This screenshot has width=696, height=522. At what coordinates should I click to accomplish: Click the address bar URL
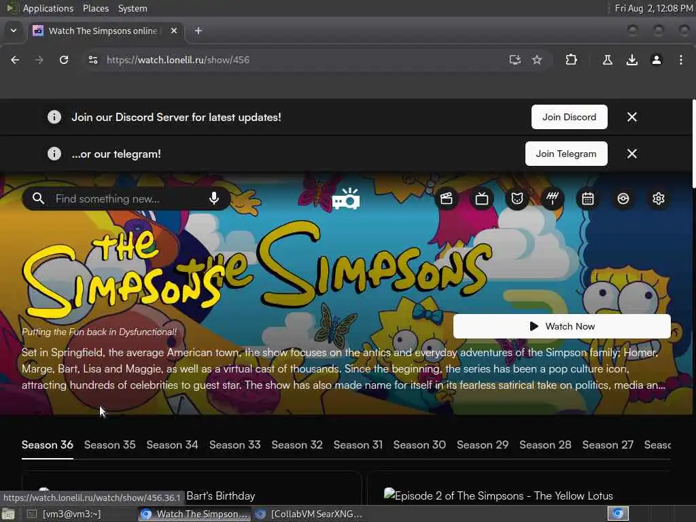[177, 60]
